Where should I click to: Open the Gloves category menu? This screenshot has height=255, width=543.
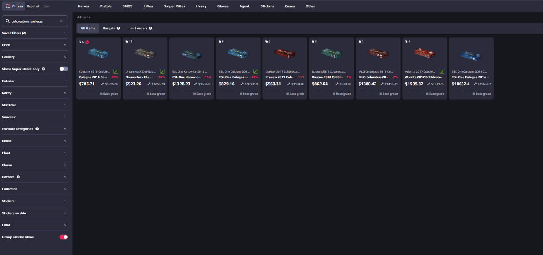(x=223, y=6)
